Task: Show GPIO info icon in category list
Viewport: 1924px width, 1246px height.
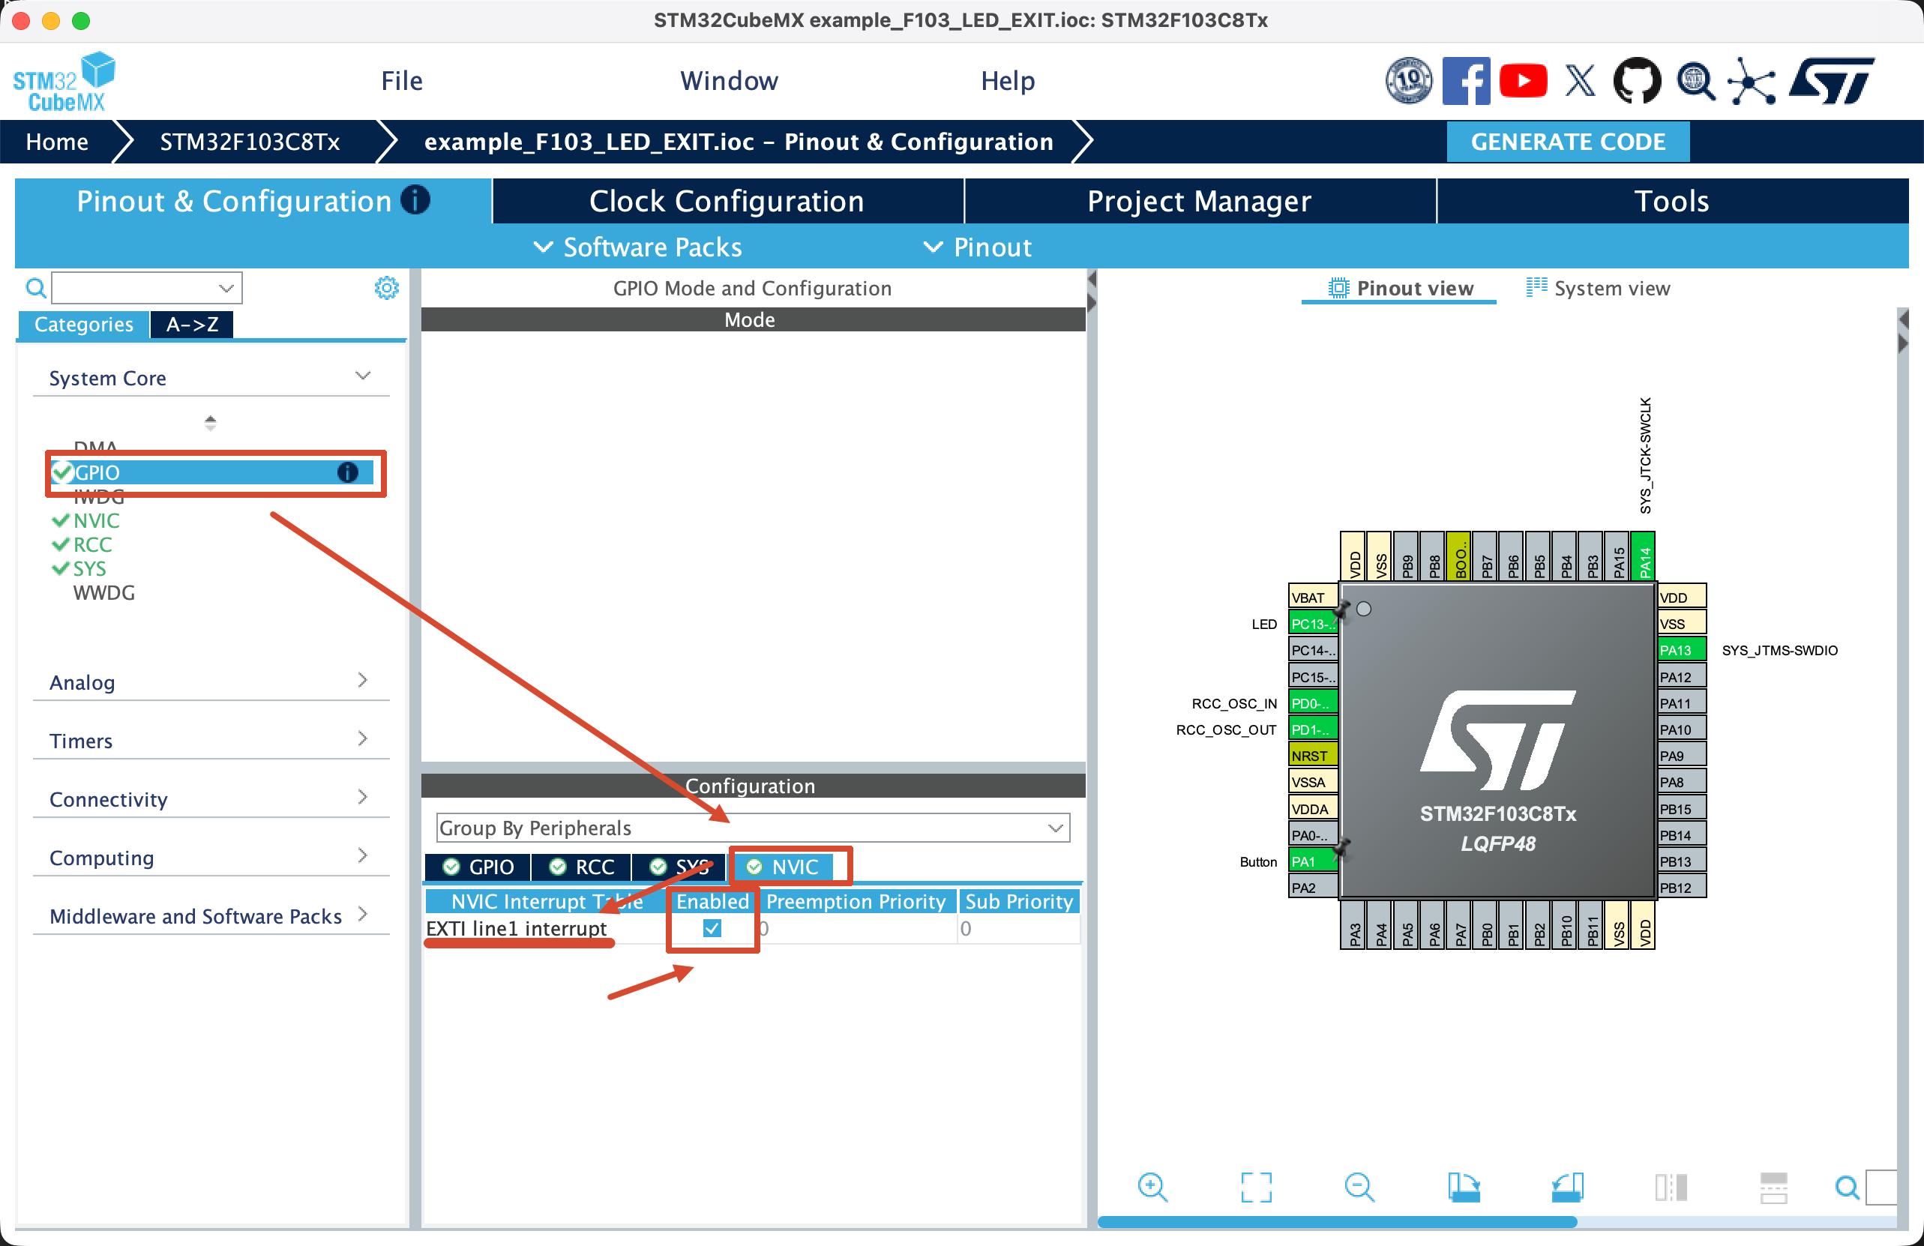Action: coord(348,473)
